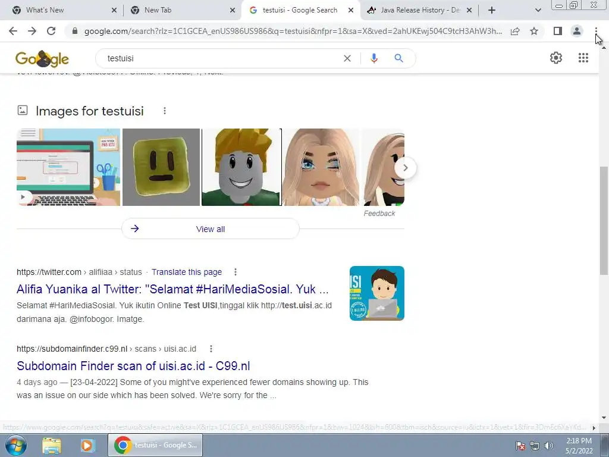Image resolution: width=609 pixels, height=457 pixels.
Task: Open the more options for the Twitter result
Action: pyautogui.click(x=235, y=272)
